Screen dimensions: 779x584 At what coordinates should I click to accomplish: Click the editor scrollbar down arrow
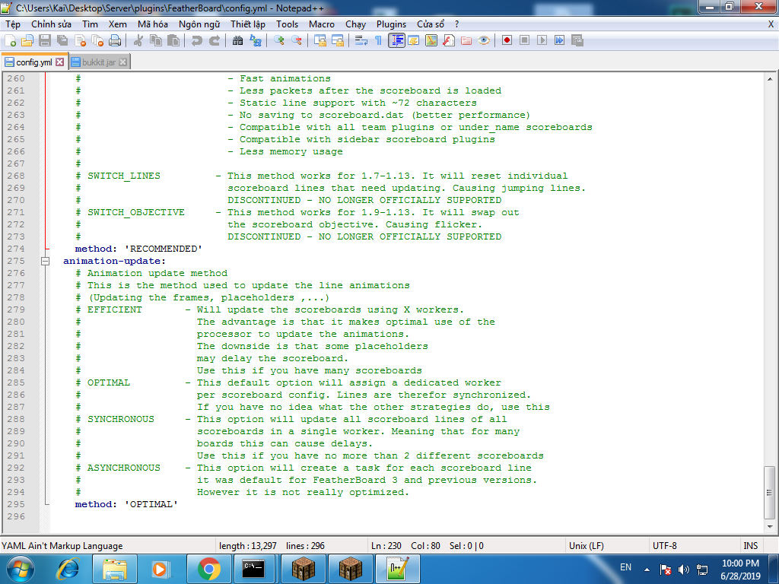[x=770, y=527]
